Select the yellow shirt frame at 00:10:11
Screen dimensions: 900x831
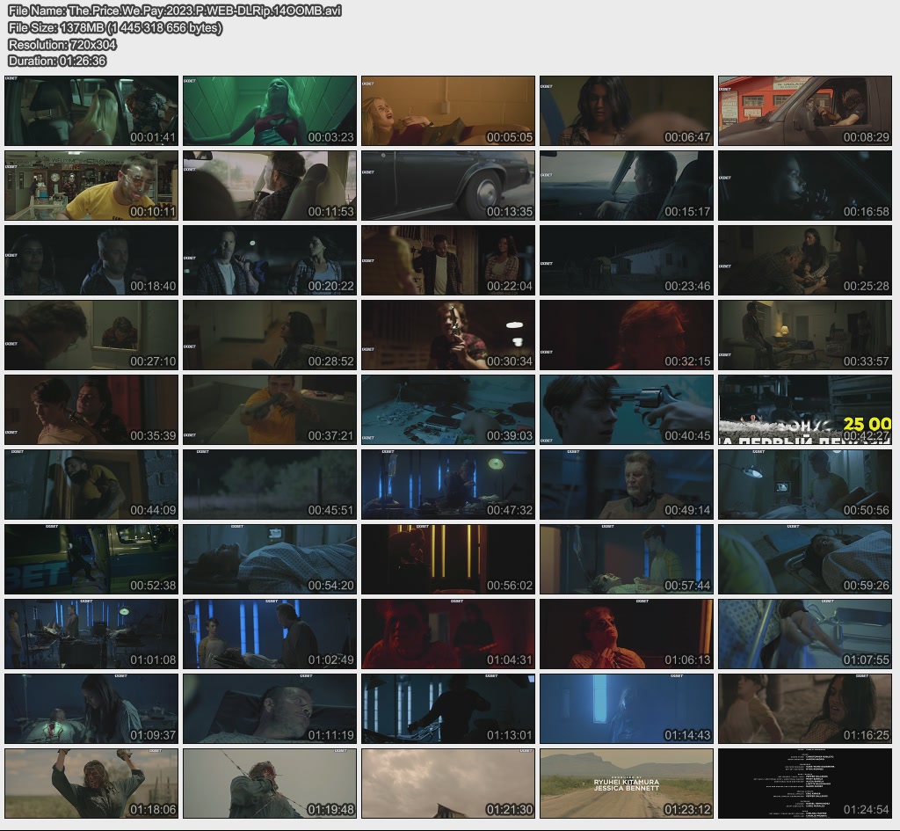(x=91, y=186)
